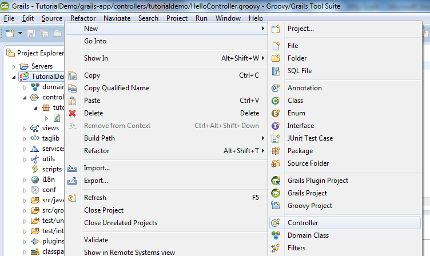Select the Servers project in tree

tap(42, 66)
